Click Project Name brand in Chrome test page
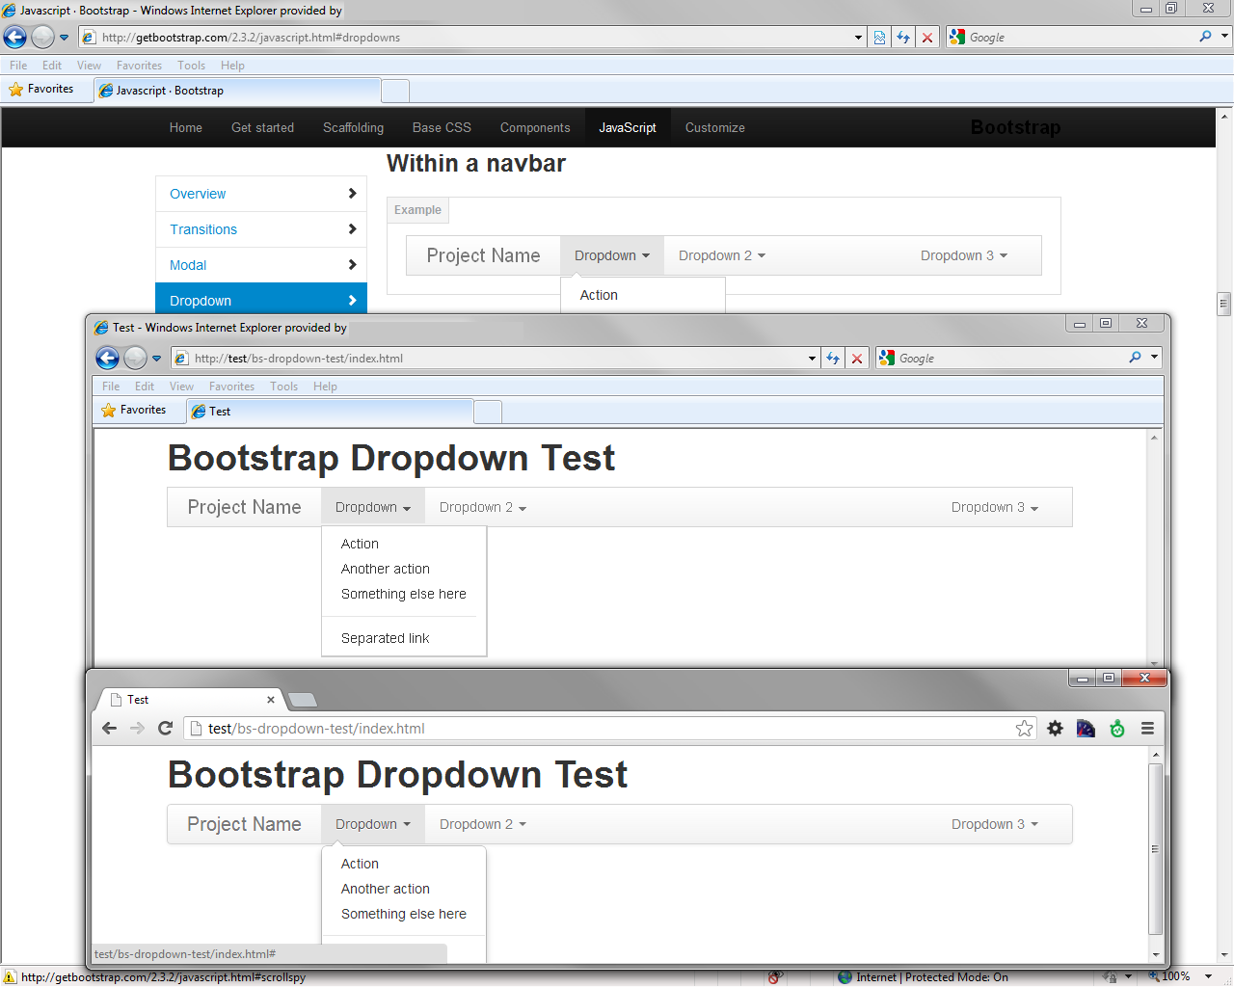 pos(244,824)
